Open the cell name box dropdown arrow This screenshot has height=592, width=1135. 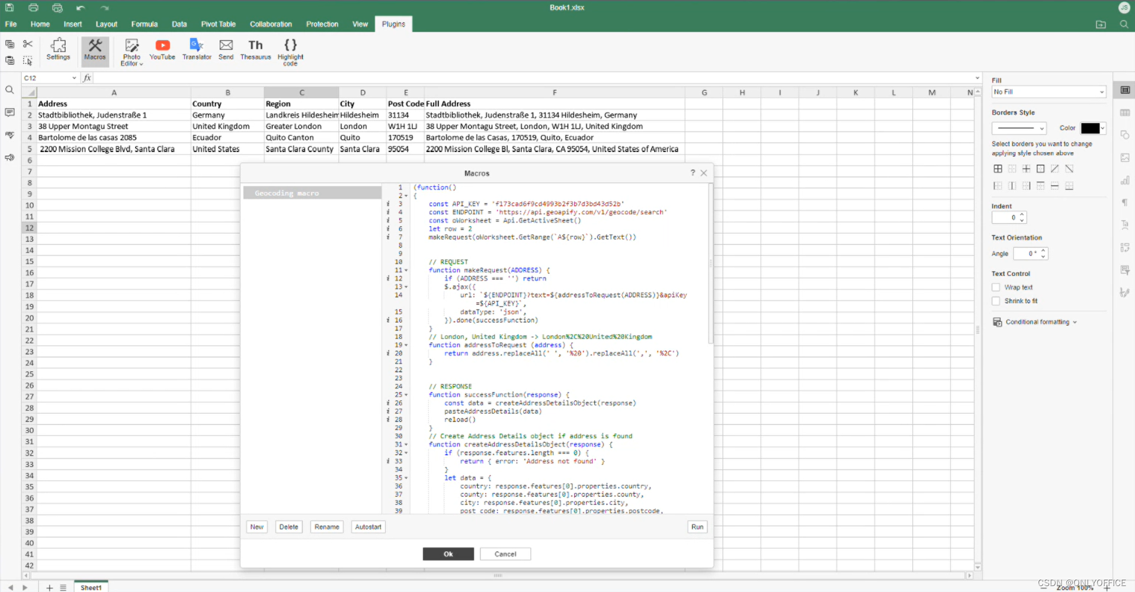pos(74,78)
